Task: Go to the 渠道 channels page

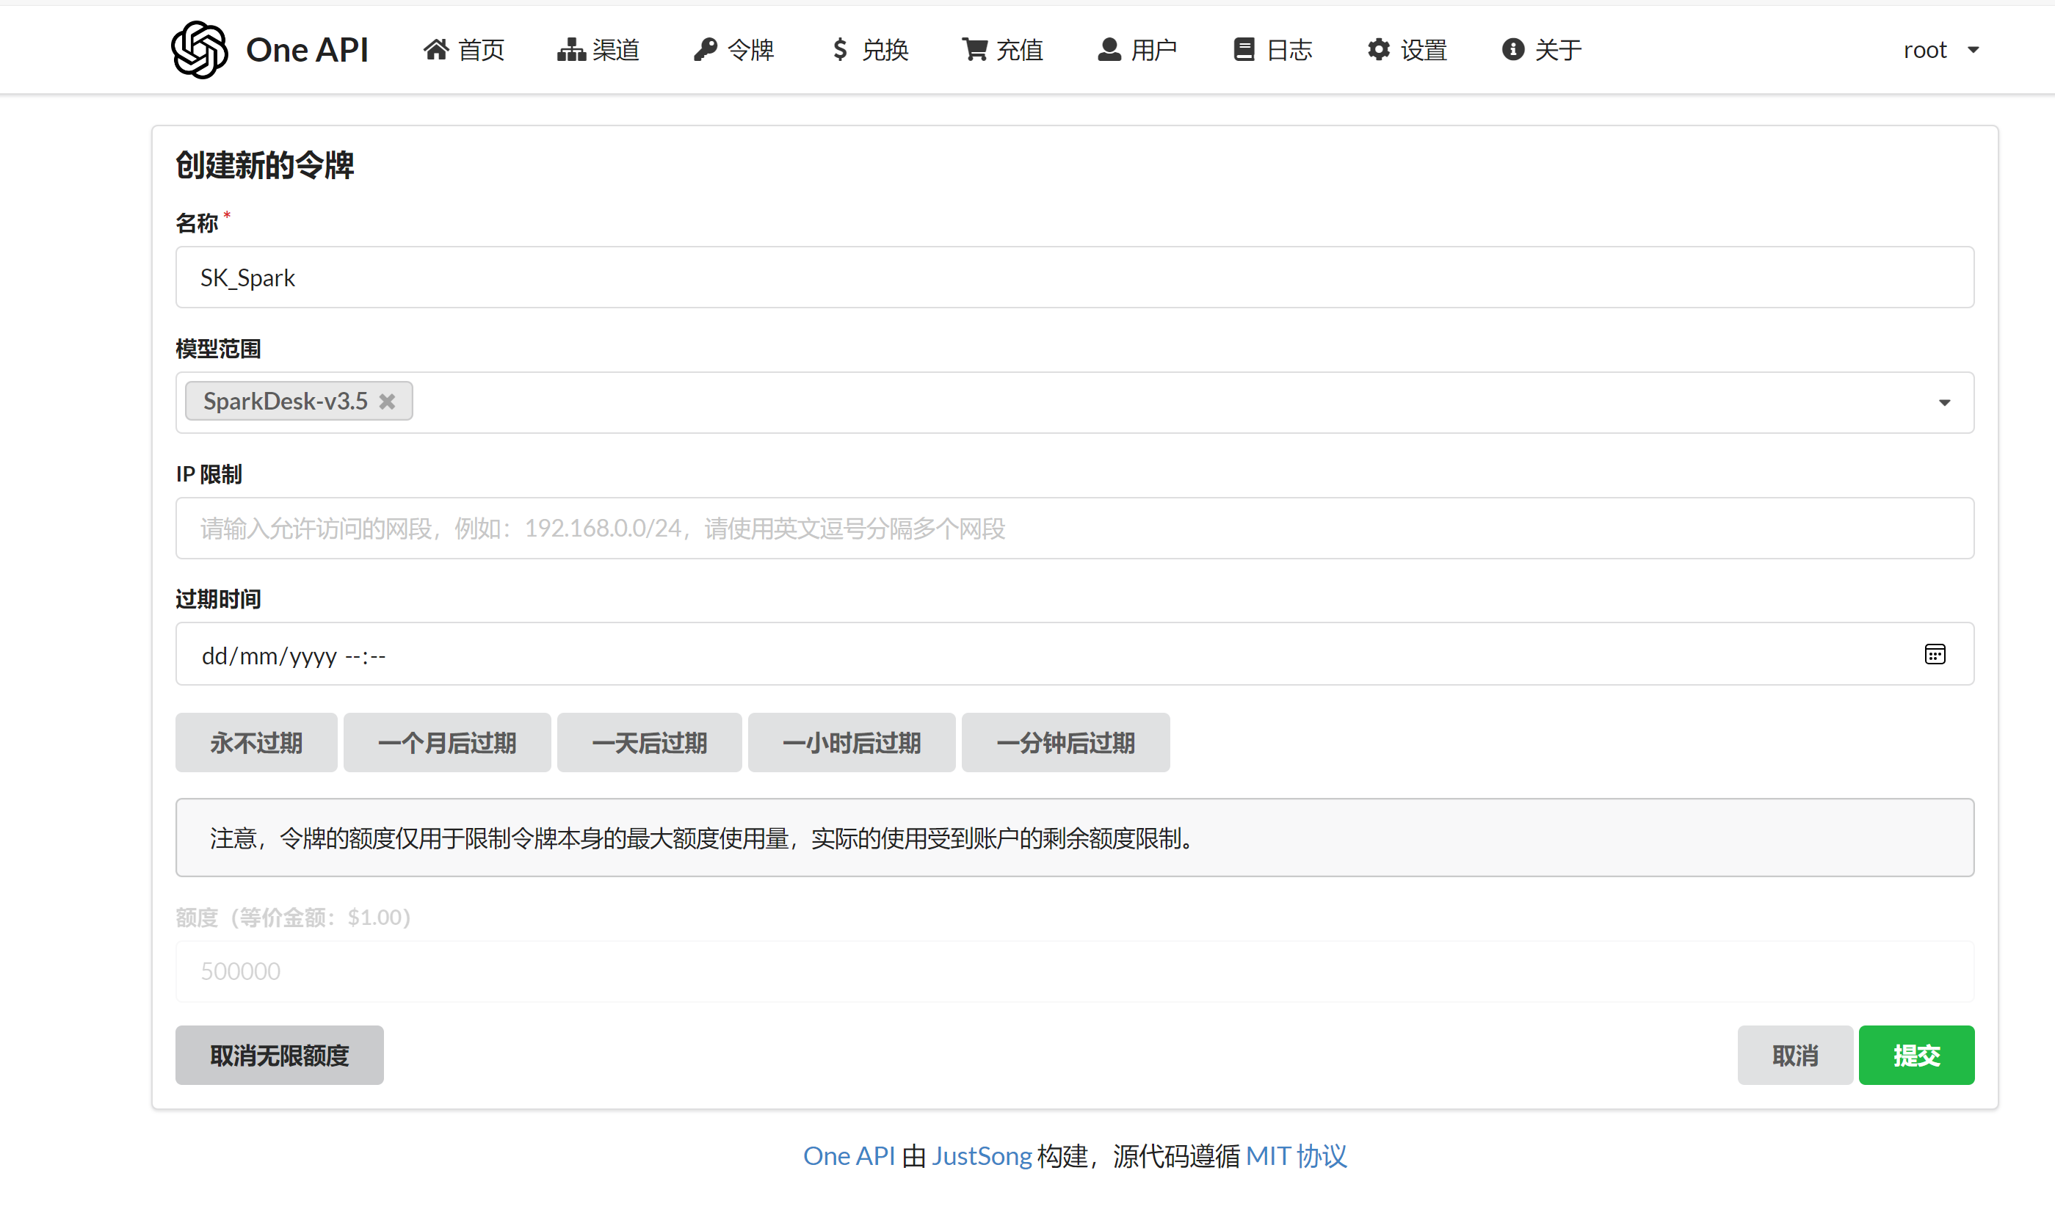Action: click(x=598, y=50)
